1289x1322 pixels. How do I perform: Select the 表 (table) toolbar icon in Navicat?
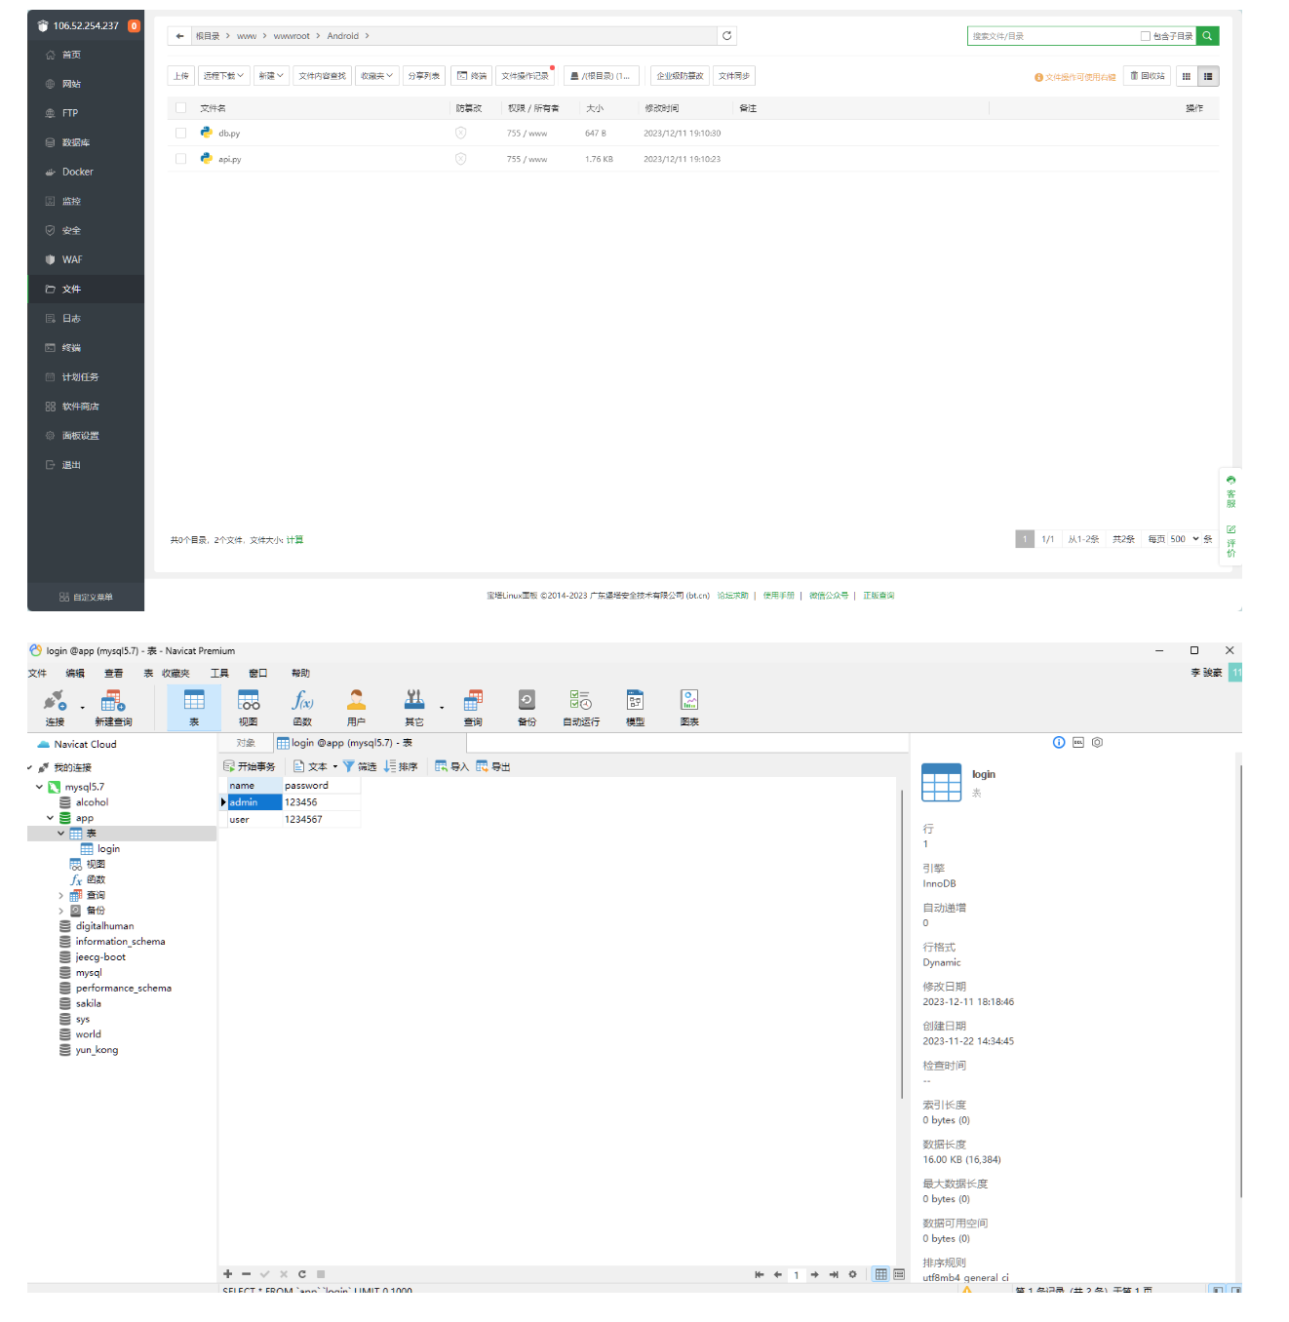(194, 707)
